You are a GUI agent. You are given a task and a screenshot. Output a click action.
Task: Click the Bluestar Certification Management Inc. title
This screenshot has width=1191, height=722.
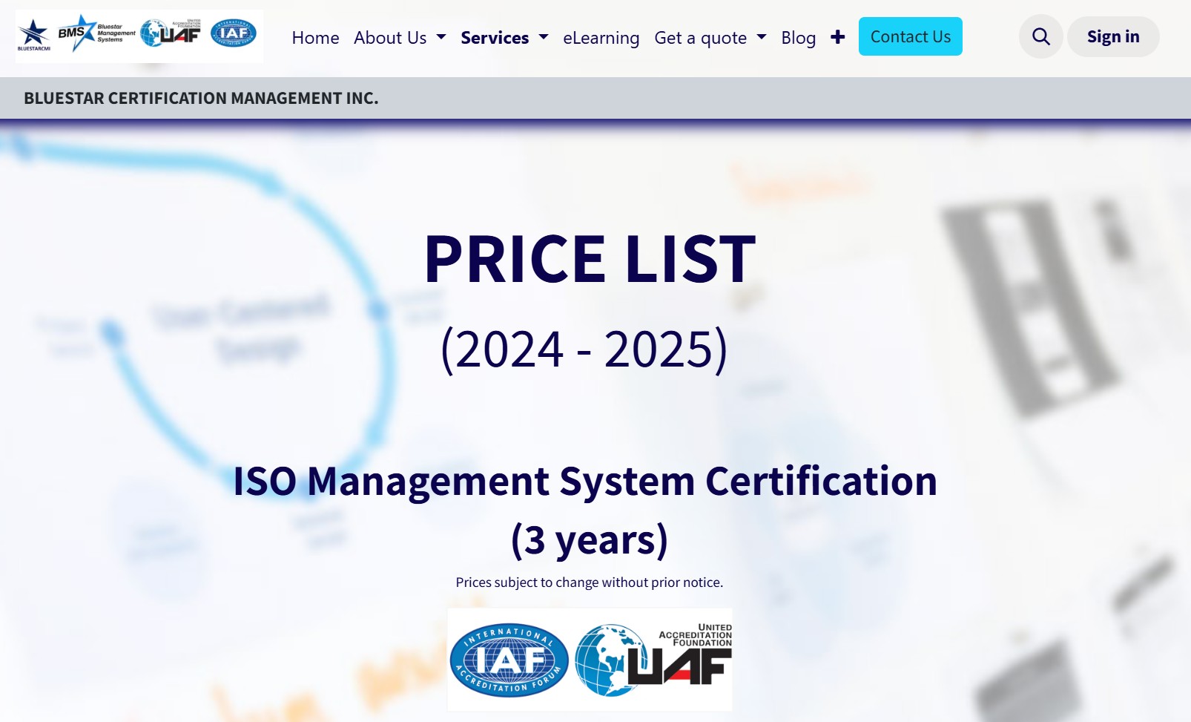click(x=201, y=98)
